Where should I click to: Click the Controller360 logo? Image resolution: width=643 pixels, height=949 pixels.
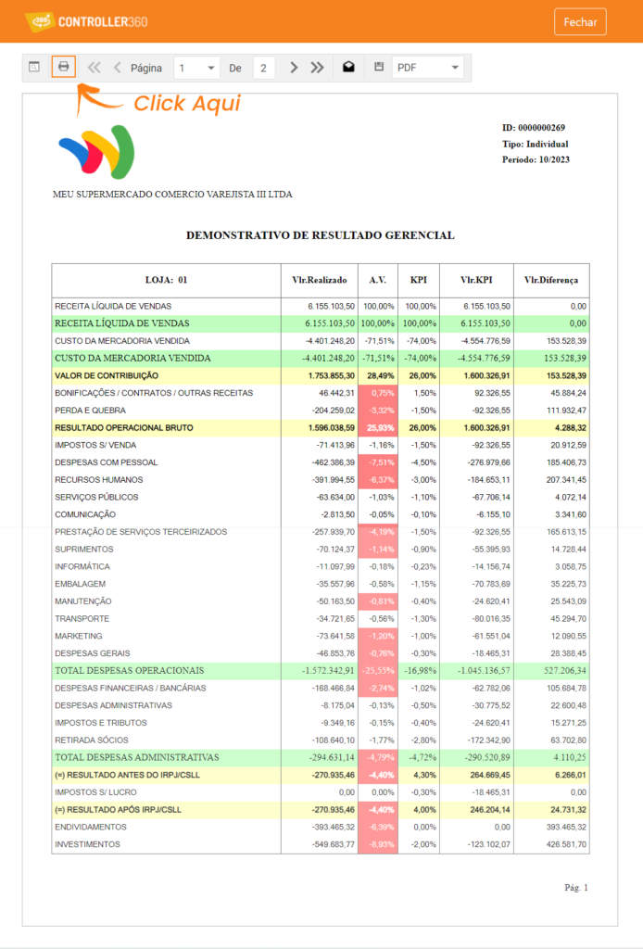coord(86,22)
